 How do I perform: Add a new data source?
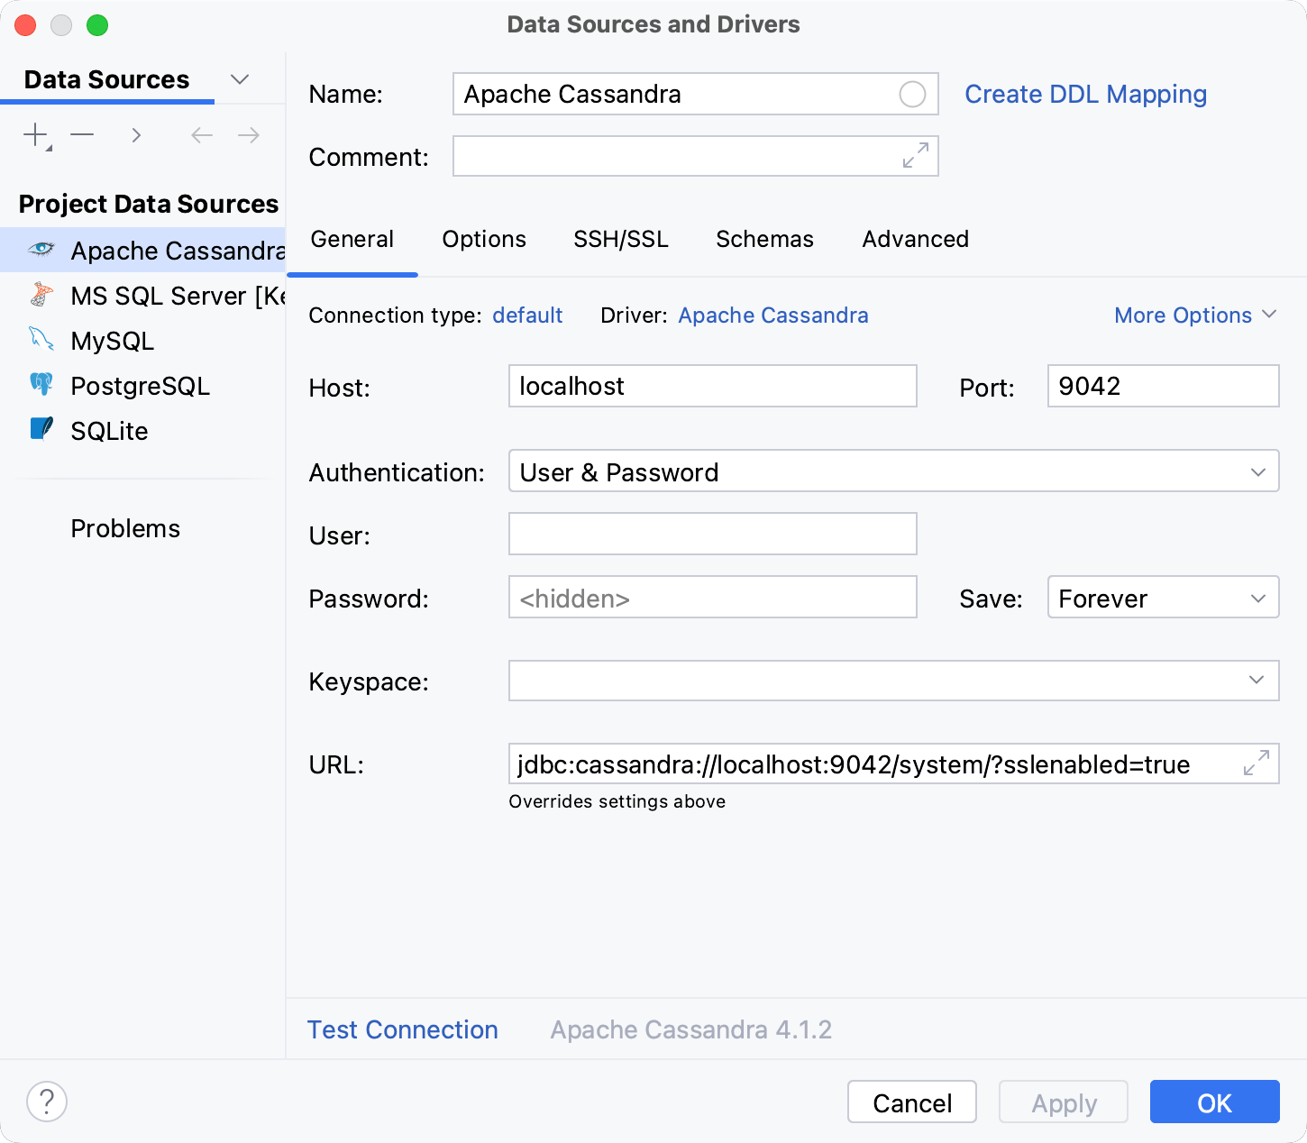click(x=34, y=134)
